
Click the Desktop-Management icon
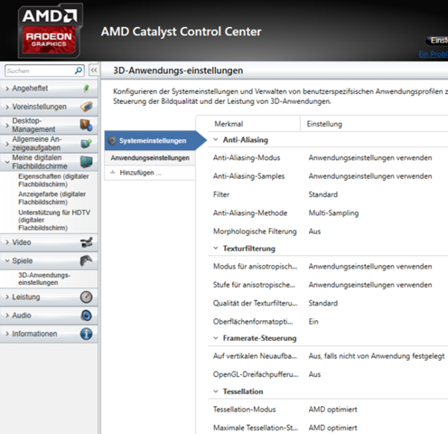pyautogui.click(x=86, y=125)
